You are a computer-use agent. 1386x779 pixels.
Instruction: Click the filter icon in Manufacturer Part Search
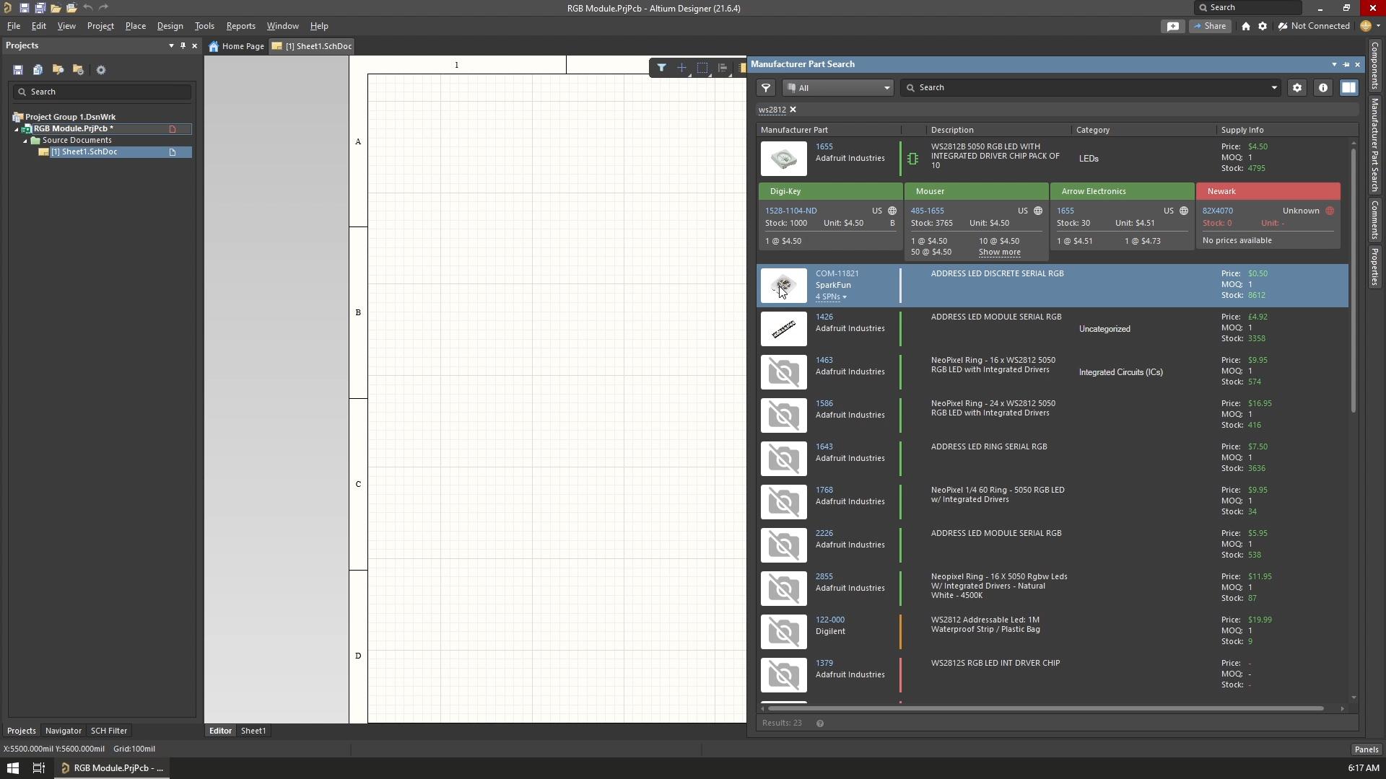(x=767, y=87)
